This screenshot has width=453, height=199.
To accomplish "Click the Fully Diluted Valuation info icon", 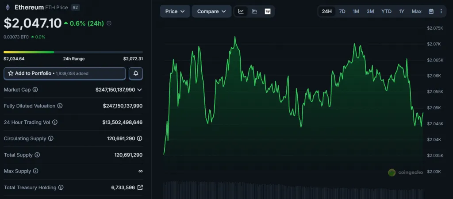I will pyautogui.click(x=60, y=106).
